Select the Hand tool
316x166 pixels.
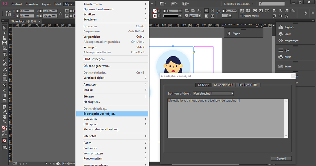(x=4, y=117)
